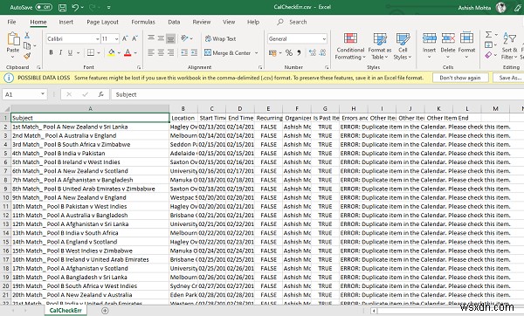524x316 pixels.
Task: Click Don't show again button
Action: 460,78
